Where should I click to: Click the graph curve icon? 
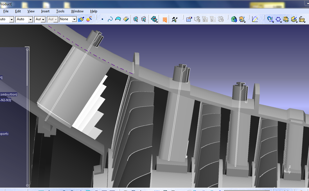[x=255, y=19]
